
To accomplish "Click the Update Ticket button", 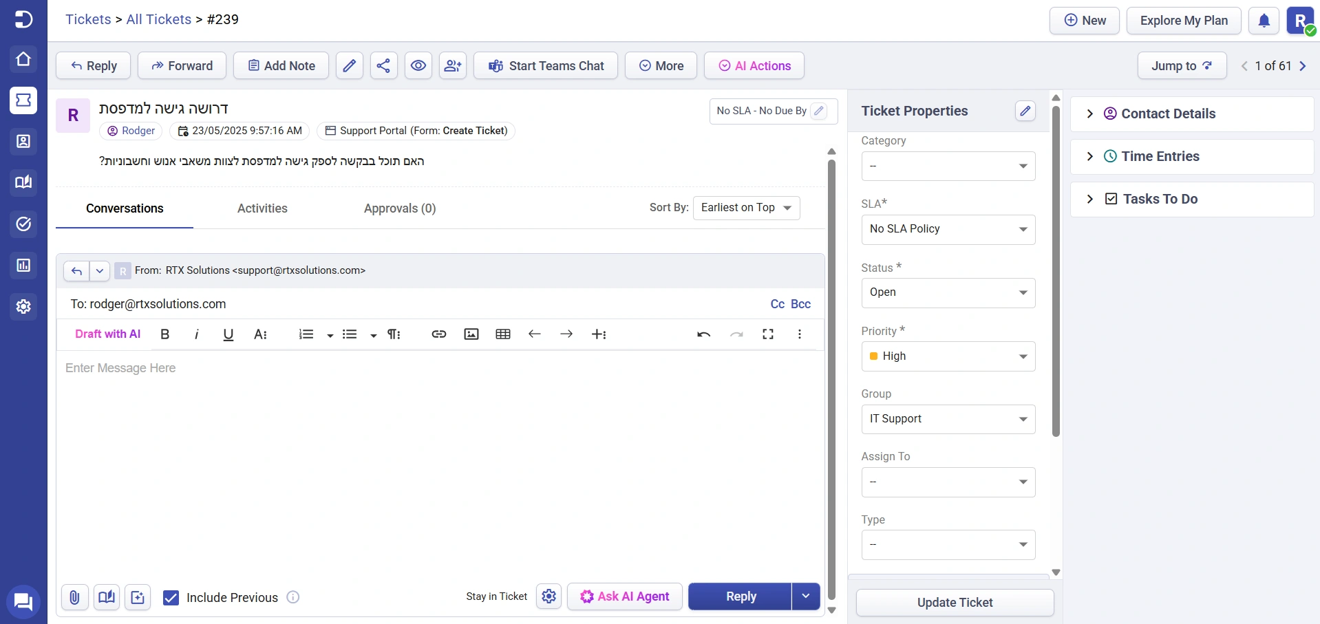I will [955, 603].
